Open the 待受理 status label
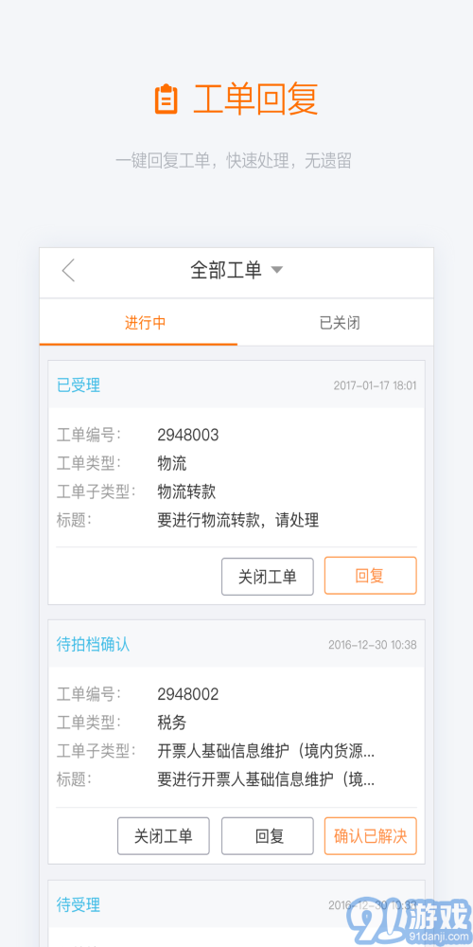 79,904
